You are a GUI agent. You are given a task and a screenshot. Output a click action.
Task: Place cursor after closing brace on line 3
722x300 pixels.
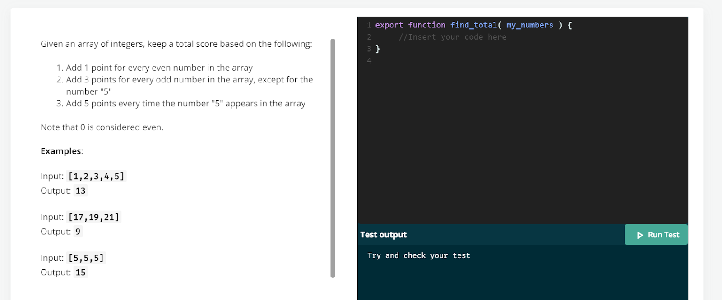pyautogui.click(x=380, y=49)
